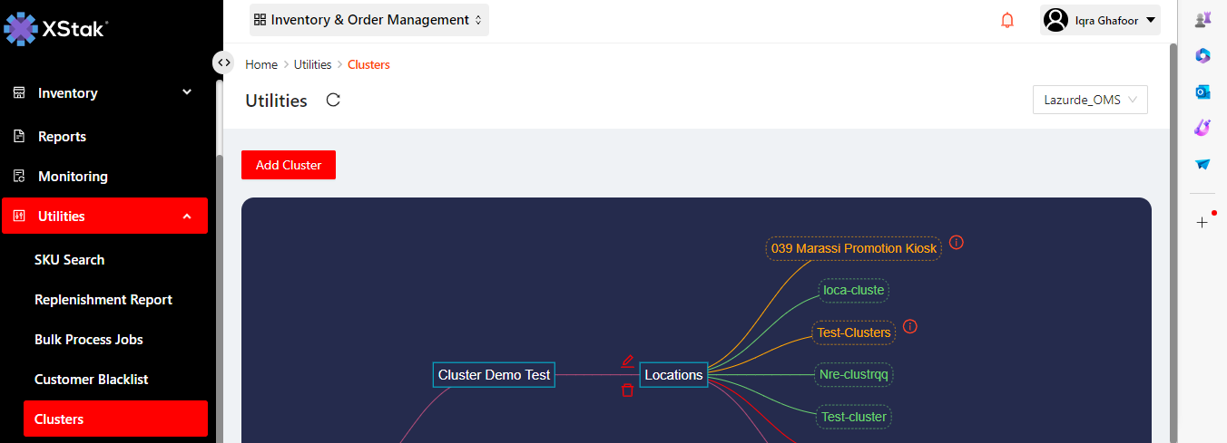This screenshot has width=1227, height=443.
Task: Select SKU Search submenu item
Action: (x=69, y=260)
